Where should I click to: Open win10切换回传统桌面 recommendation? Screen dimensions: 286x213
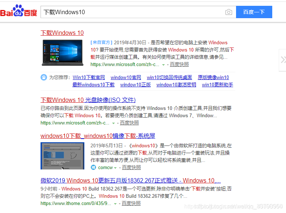pyautogui.click(x=169, y=78)
